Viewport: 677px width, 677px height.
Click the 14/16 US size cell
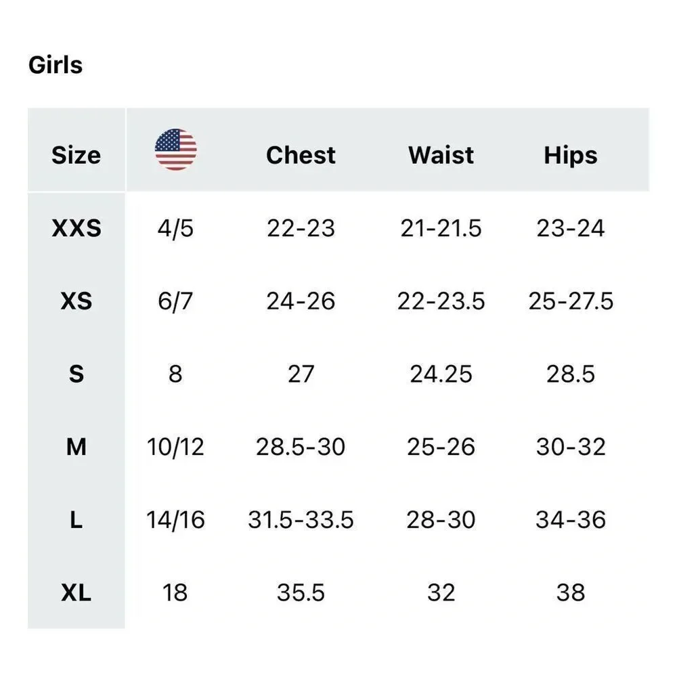175,519
